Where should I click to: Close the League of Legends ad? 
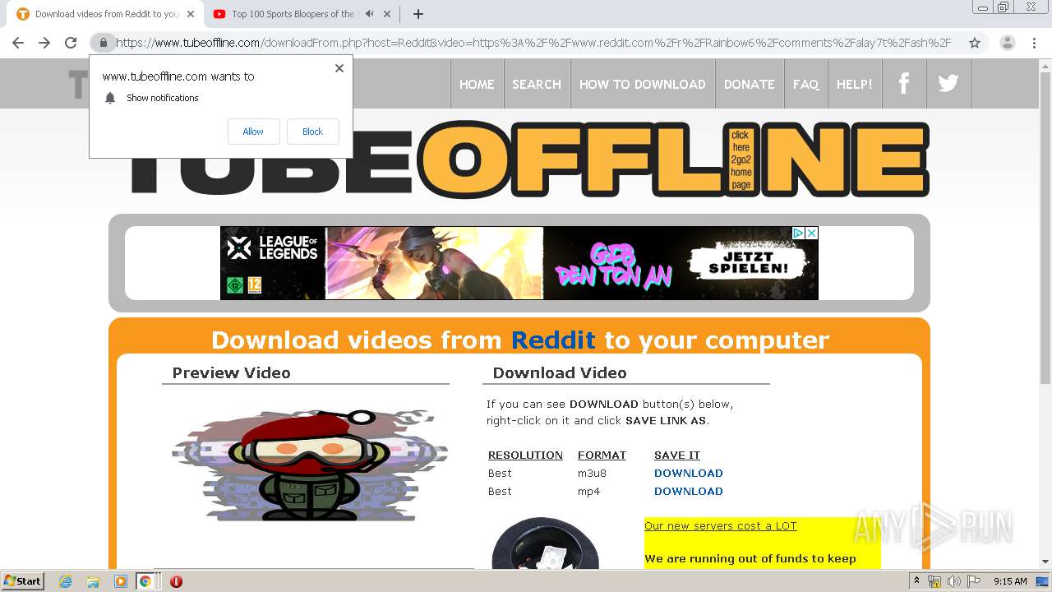click(x=811, y=233)
